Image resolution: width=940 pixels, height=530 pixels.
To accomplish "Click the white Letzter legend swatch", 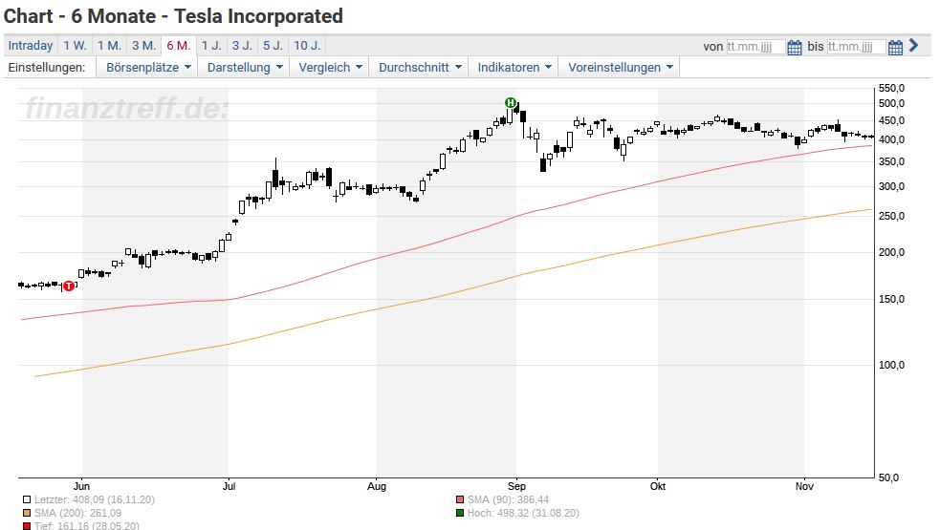I will (27, 499).
